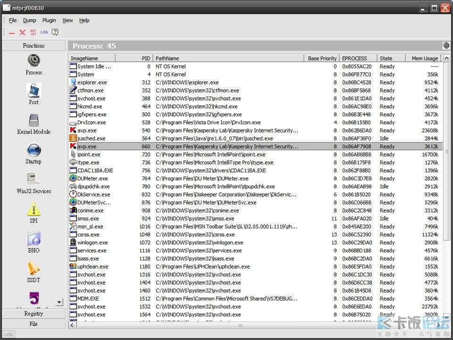Select the lsass.exe row
Screen dimensions: 453x340
pyautogui.click(x=255, y=259)
